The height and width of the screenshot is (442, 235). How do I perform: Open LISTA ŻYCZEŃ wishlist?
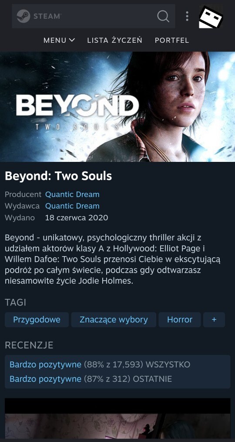(115, 40)
